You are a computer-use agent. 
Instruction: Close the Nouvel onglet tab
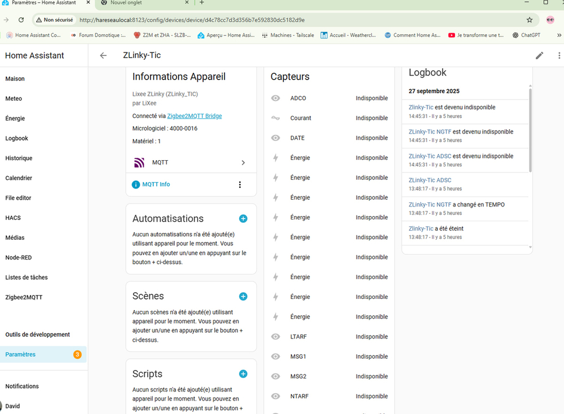point(187,2)
